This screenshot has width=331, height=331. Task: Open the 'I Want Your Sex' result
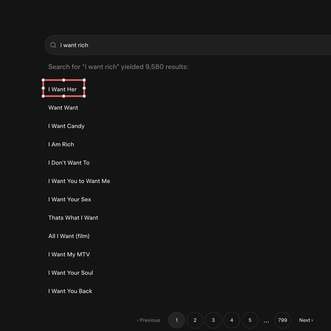[x=69, y=199]
